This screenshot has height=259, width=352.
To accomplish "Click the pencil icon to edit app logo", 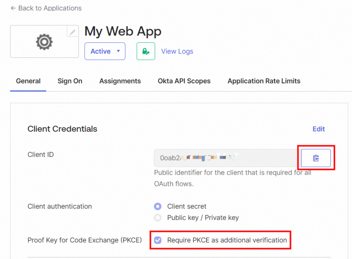I will [x=72, y=31].
